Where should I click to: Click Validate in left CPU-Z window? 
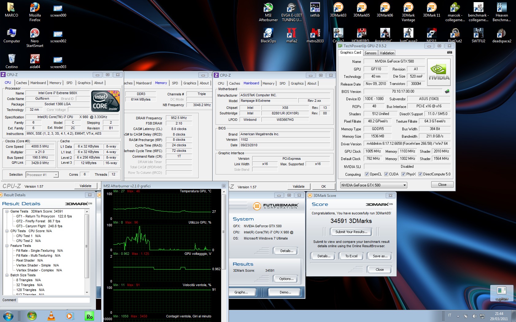point(85,186)
